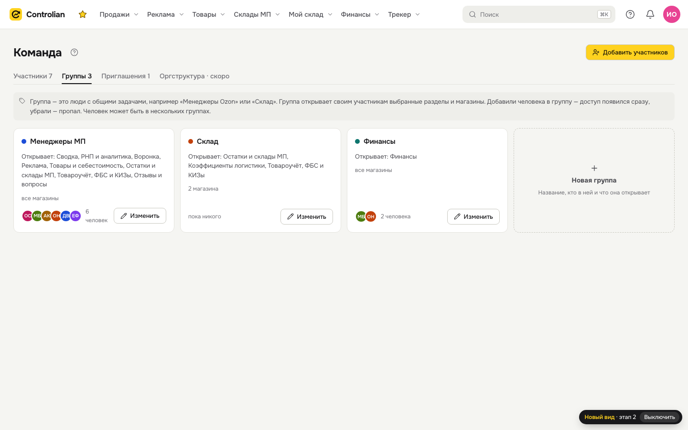Open the Трекер dropdown menu

[x=404, y=14]
